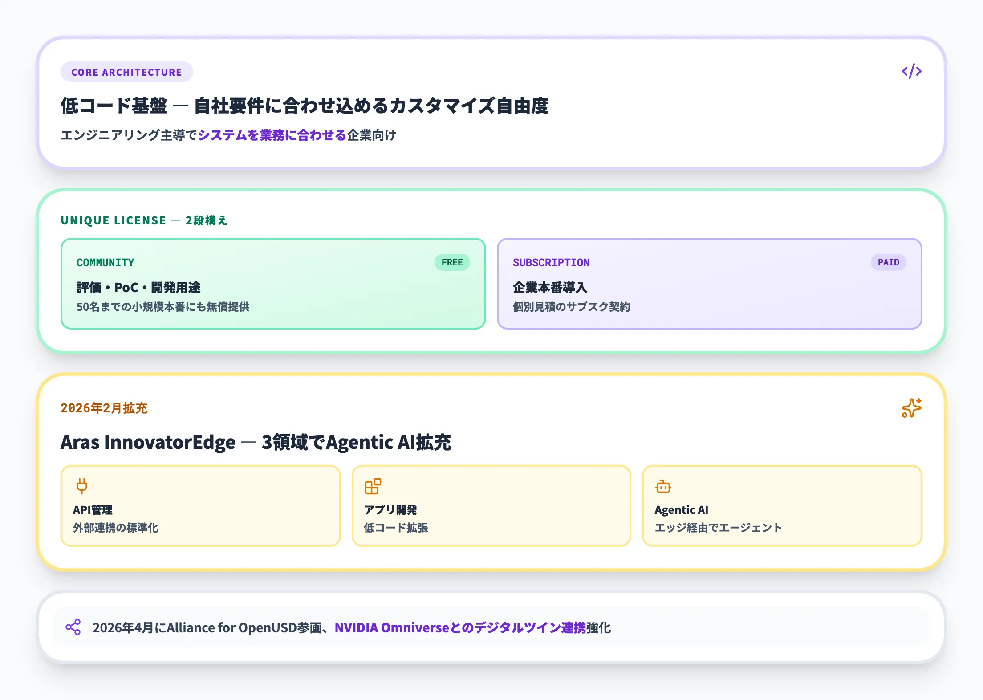983x700 pixels.
Task: Select the CORE ARCHITECTURE badge
Action: [x=126, y=72]
